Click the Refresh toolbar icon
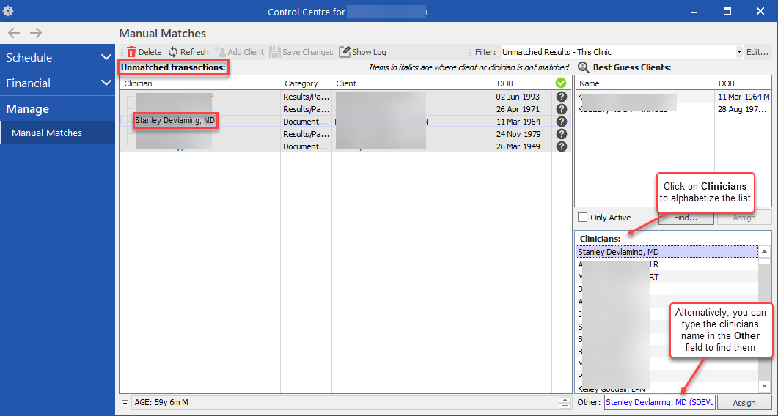Image resolution: width=778 pixels, height=416 pixels. [173, 52]
